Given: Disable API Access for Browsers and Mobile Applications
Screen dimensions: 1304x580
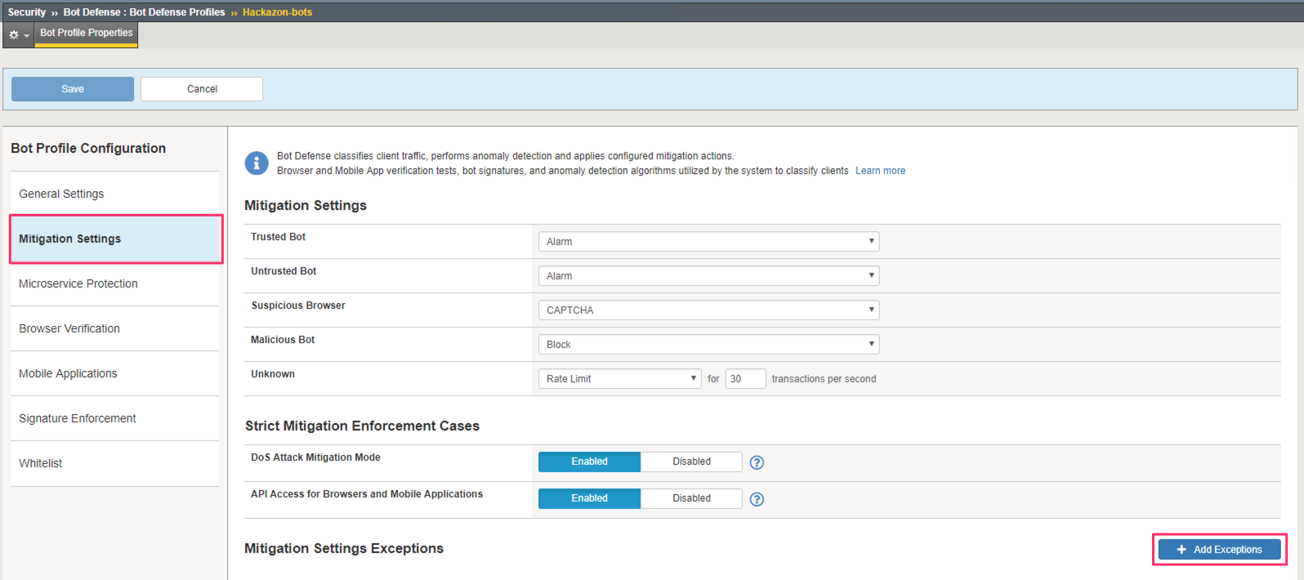Looking at the screenshot, I should 691,498.
